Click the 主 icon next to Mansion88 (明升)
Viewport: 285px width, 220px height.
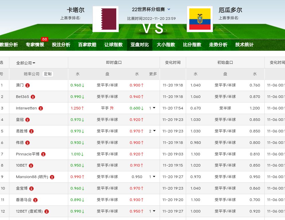[x=52, y=177]
